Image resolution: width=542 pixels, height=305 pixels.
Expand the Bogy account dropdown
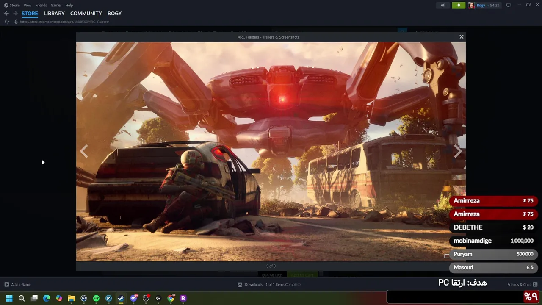(x=484, y=6)
